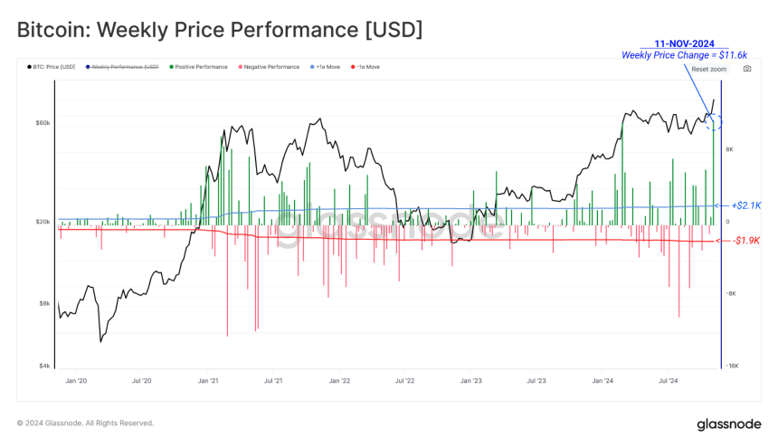Toggle the -1σ Move legend entry
The width and height of the screenshot is (778, 448).
(x=365, y=66)
